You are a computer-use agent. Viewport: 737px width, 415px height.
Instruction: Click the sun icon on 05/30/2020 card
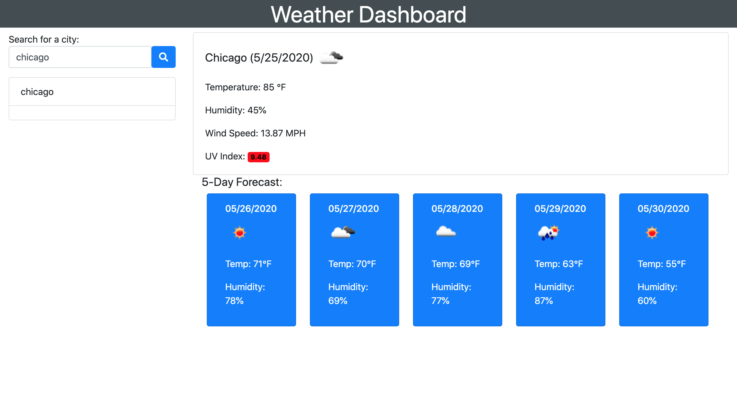click(652, 233)
